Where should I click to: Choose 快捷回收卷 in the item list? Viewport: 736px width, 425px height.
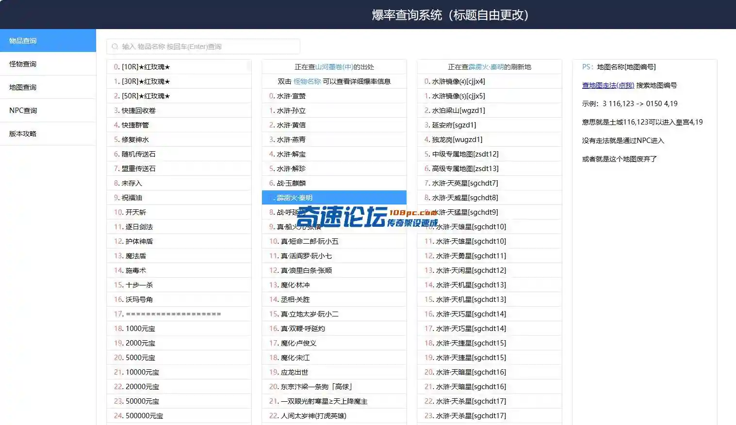click(179, 110)
